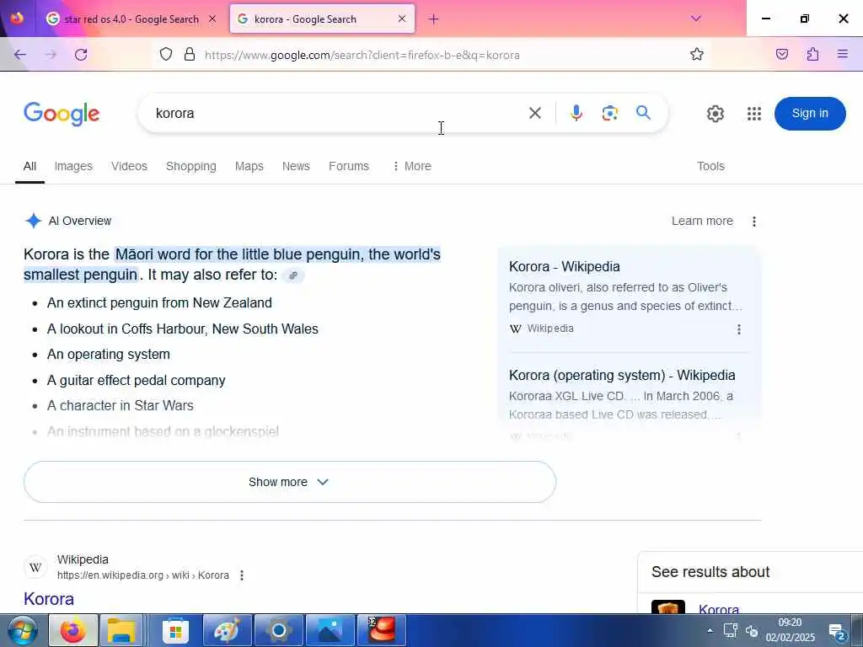Click 'An operating system' bullet text
The width and height of the screenshot is (863, 647).
[109, 355]
